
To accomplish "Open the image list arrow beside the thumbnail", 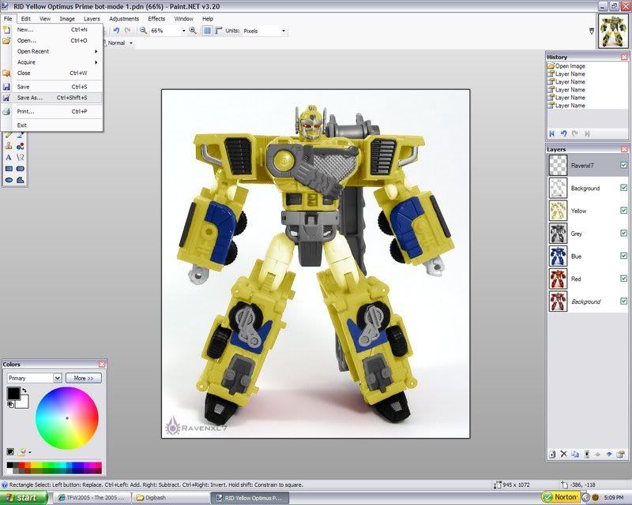I will pyautogui.click(x=591, y=31).
